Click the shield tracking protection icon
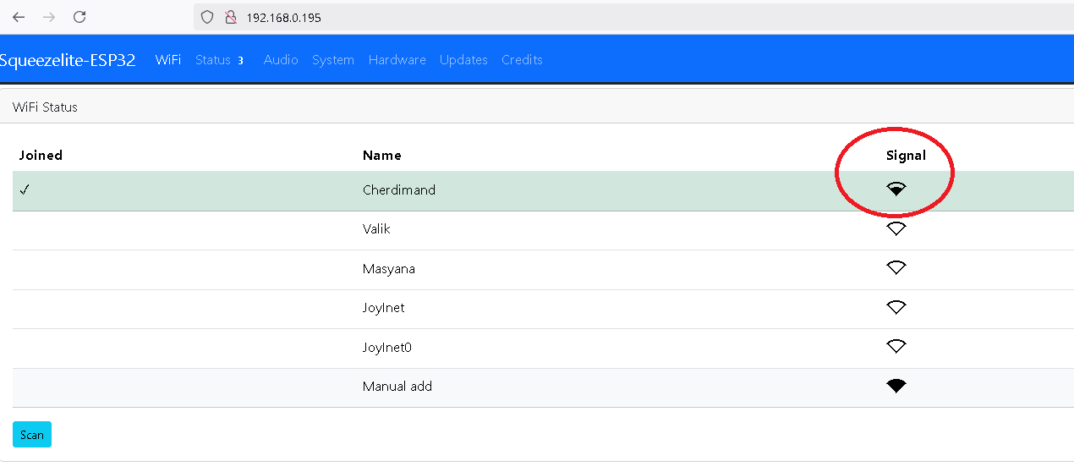1074x472 pixels. coord(207,17)
